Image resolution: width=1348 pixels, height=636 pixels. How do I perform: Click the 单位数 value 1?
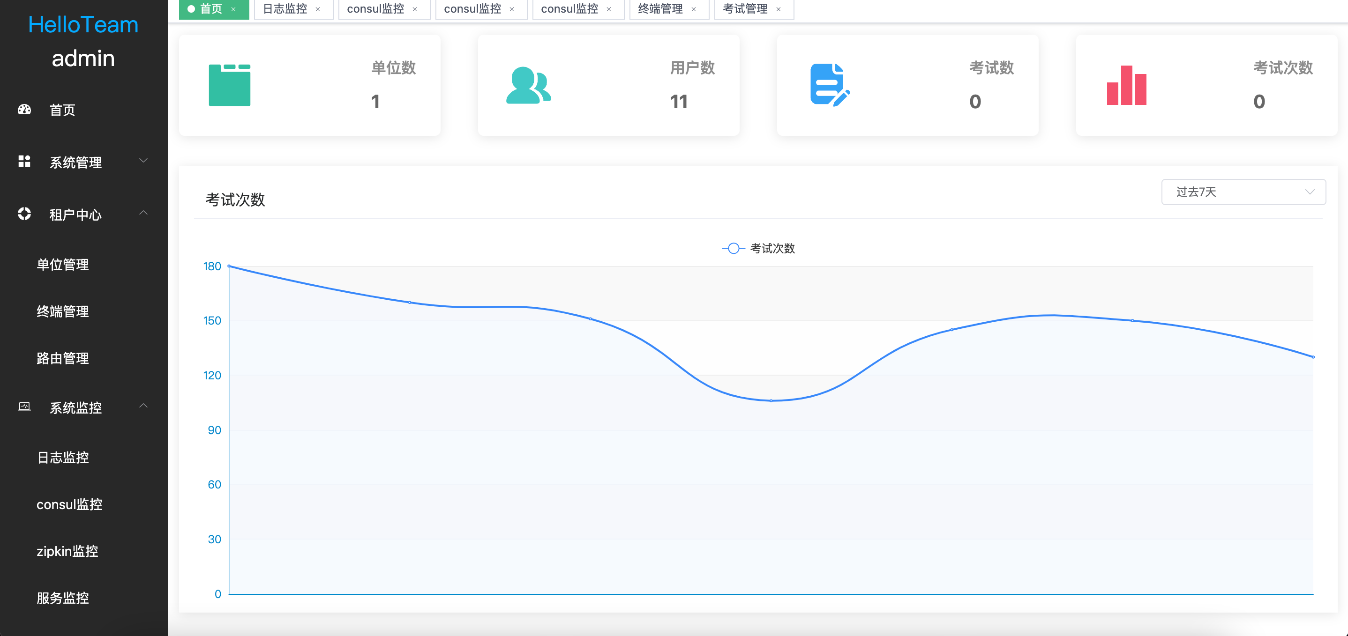tap(375, 102)
